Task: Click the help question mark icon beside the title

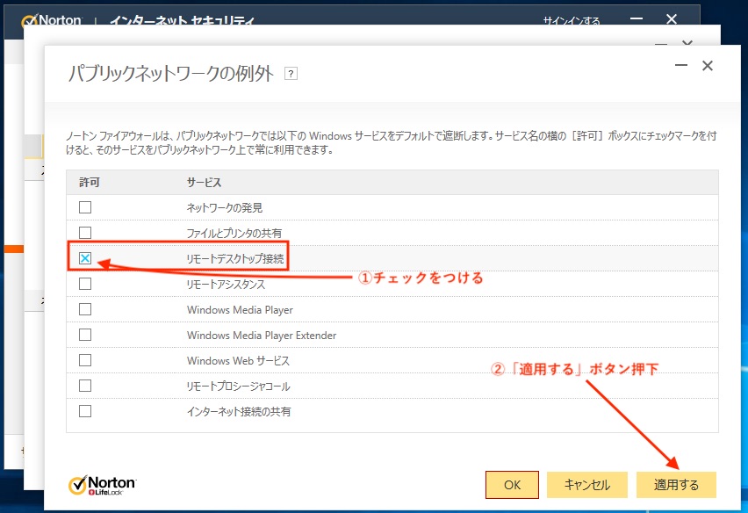Action: [x=291, y=74]
